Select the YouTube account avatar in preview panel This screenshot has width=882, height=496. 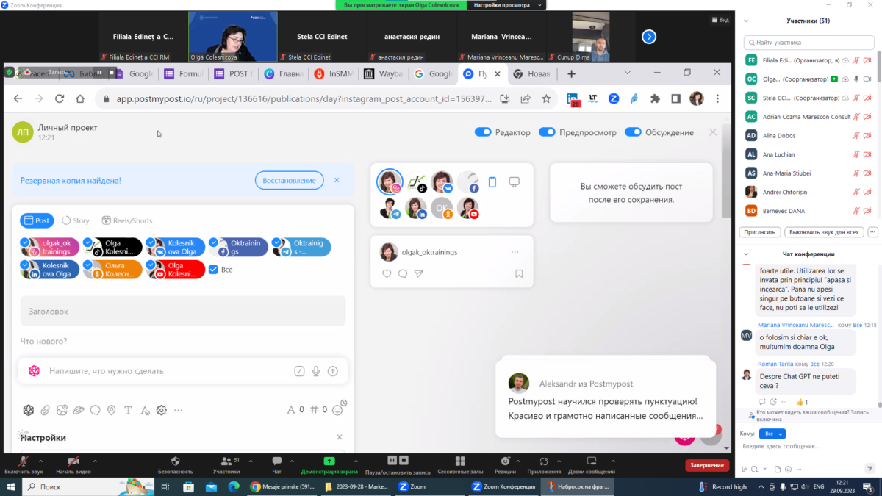(468, 208)
